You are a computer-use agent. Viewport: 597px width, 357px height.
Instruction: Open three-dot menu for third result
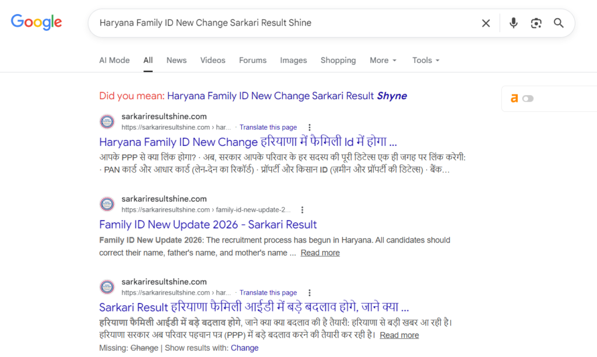(x=310, y=293)
